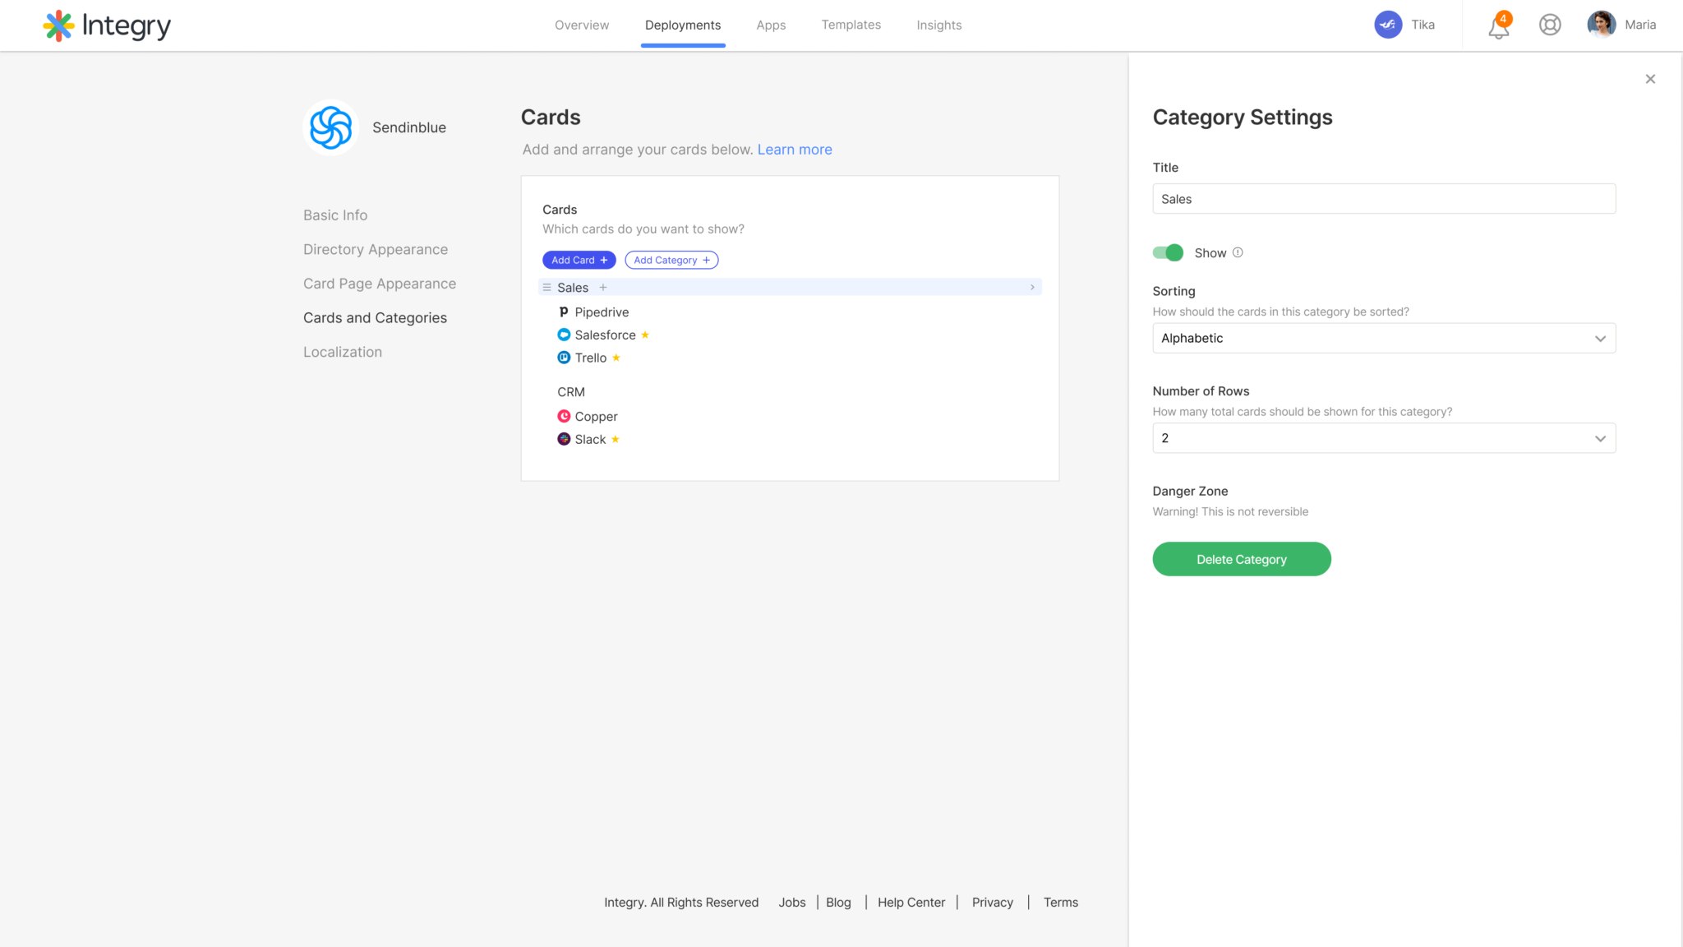Select the Deployments tab

683,25
